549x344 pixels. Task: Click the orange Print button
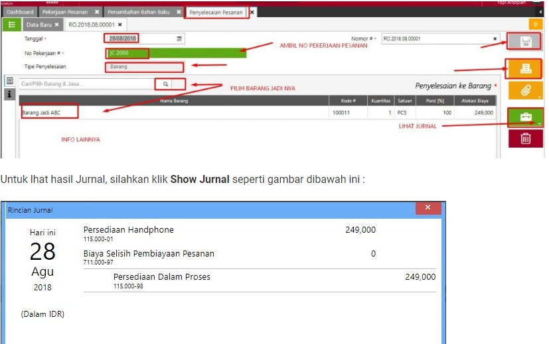coord(525,68)
